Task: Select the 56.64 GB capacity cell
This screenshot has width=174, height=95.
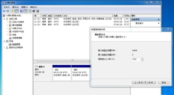Action: (x=118, y=22)
